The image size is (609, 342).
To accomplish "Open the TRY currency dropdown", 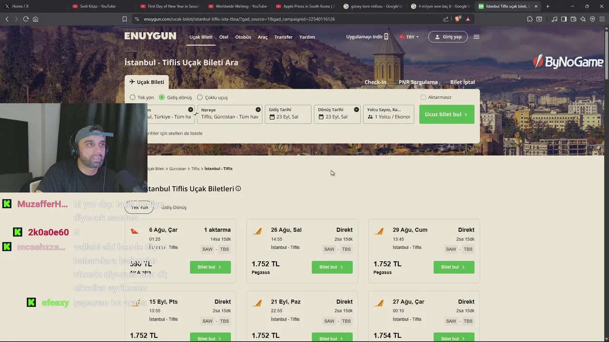I will coord(410,37).
